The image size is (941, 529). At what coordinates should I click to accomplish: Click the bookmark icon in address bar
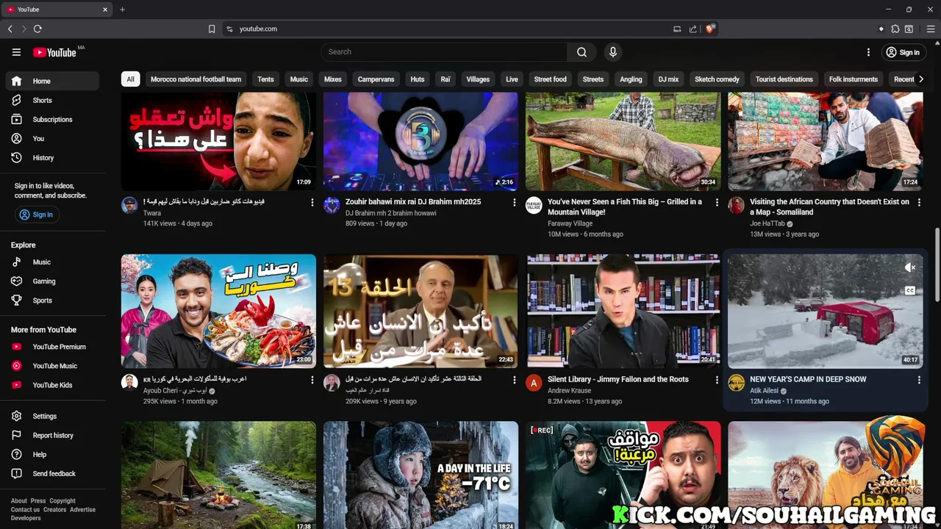tap(212, 29)
